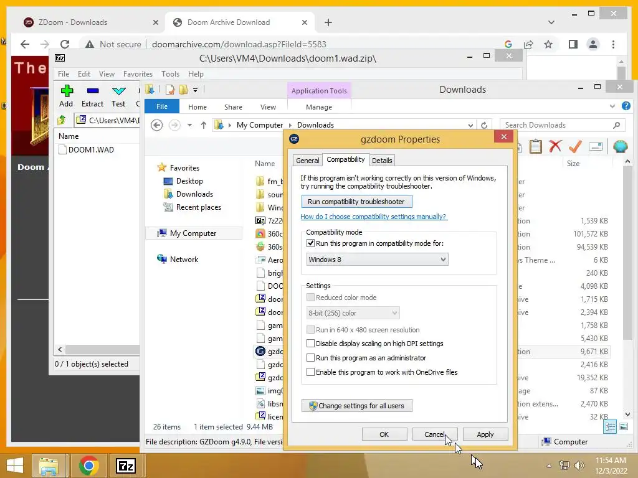Bookmark this page with star icon
Viewport: 638px width, 478px height.
pyautogui.click(x=548, y=44)
